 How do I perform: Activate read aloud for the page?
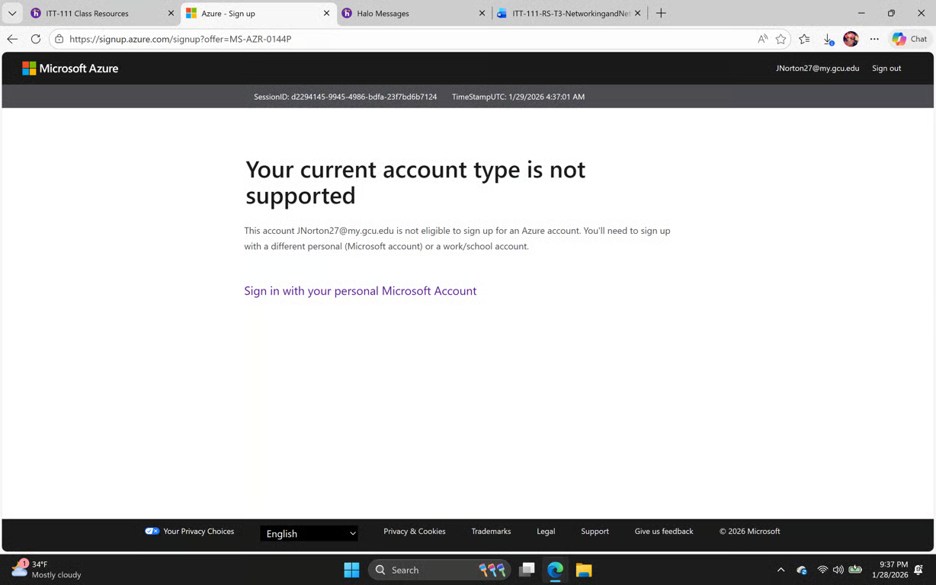[x=762, y=39]
